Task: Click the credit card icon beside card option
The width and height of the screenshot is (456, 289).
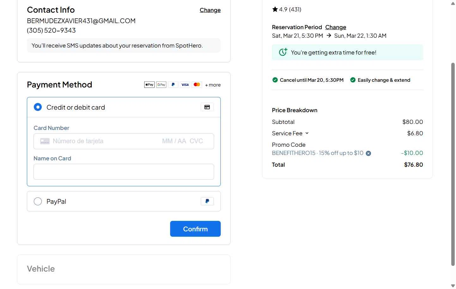Action: 207,107
